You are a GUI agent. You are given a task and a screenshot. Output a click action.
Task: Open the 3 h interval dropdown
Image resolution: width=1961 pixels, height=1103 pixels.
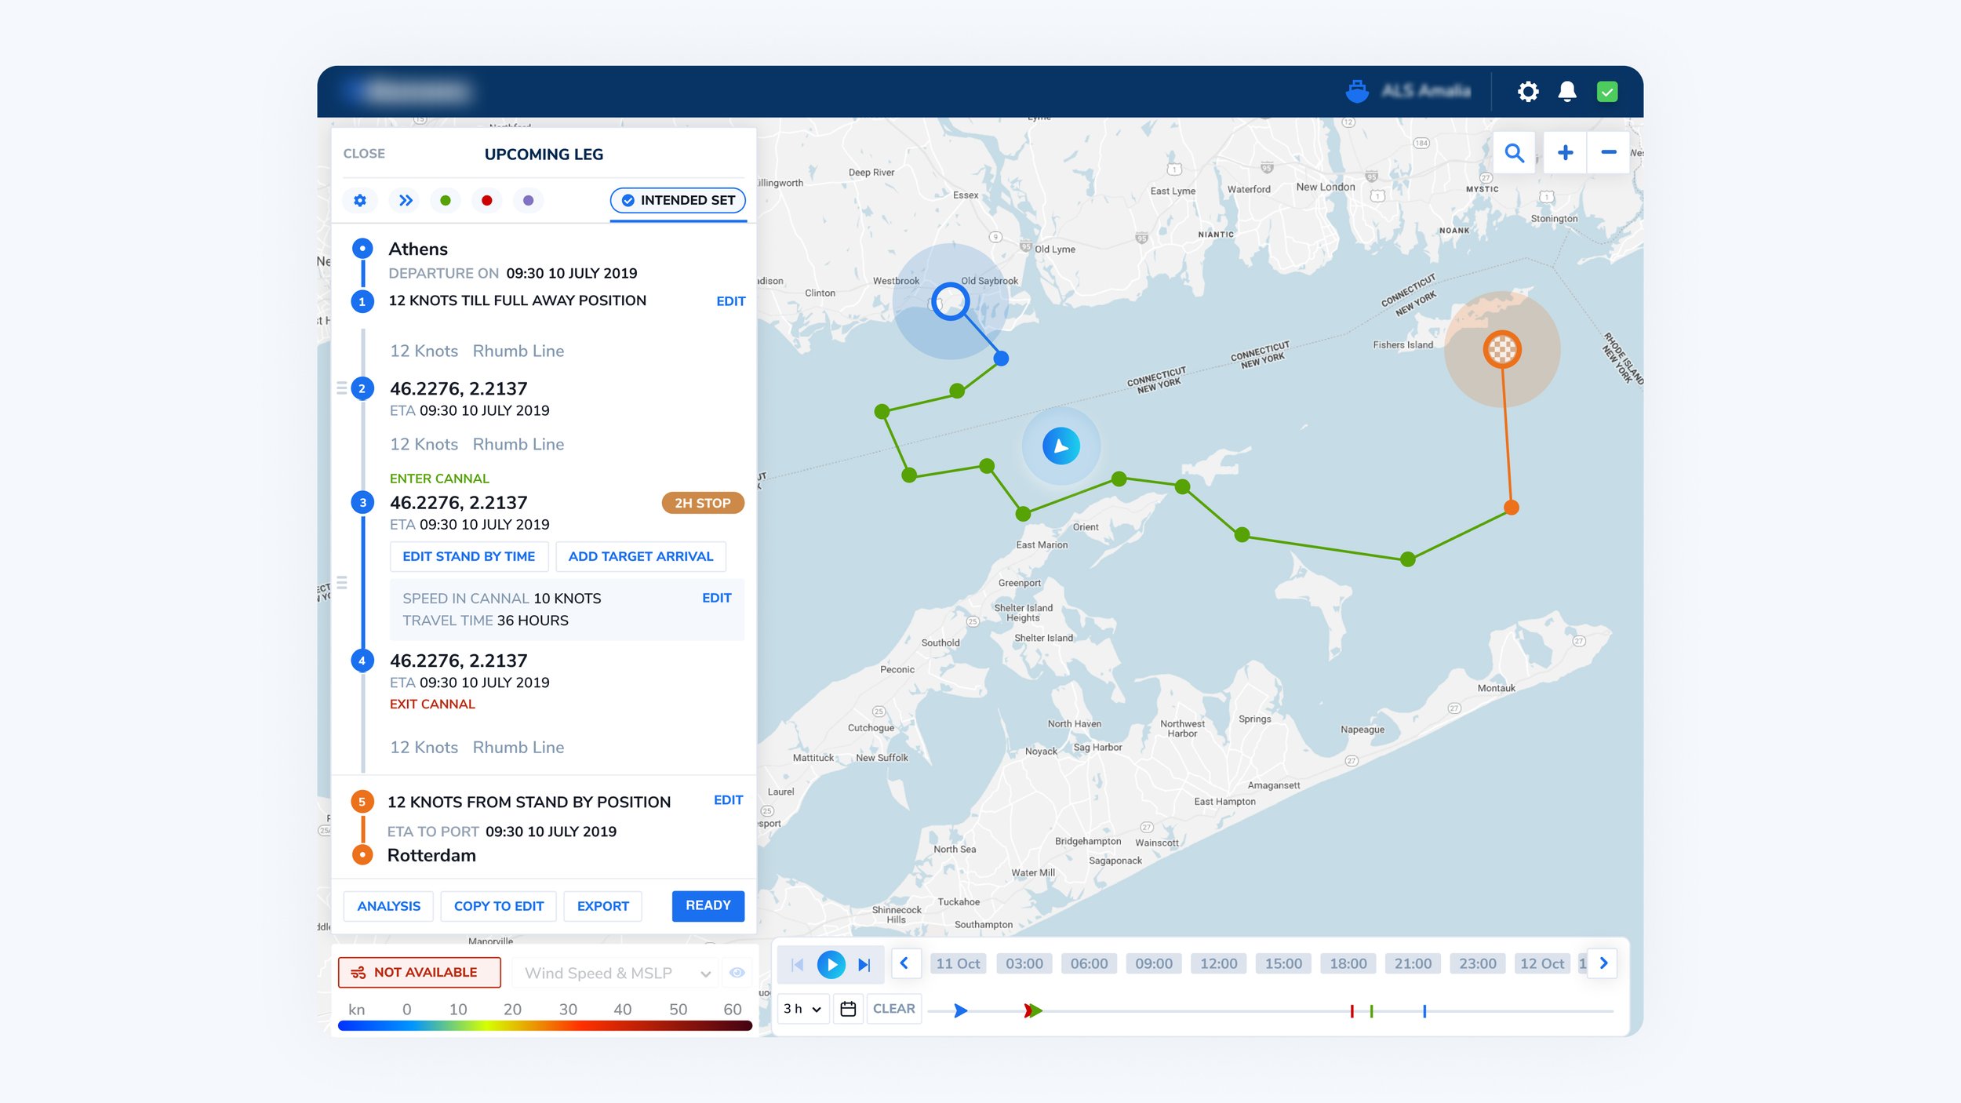point(802,1009)
